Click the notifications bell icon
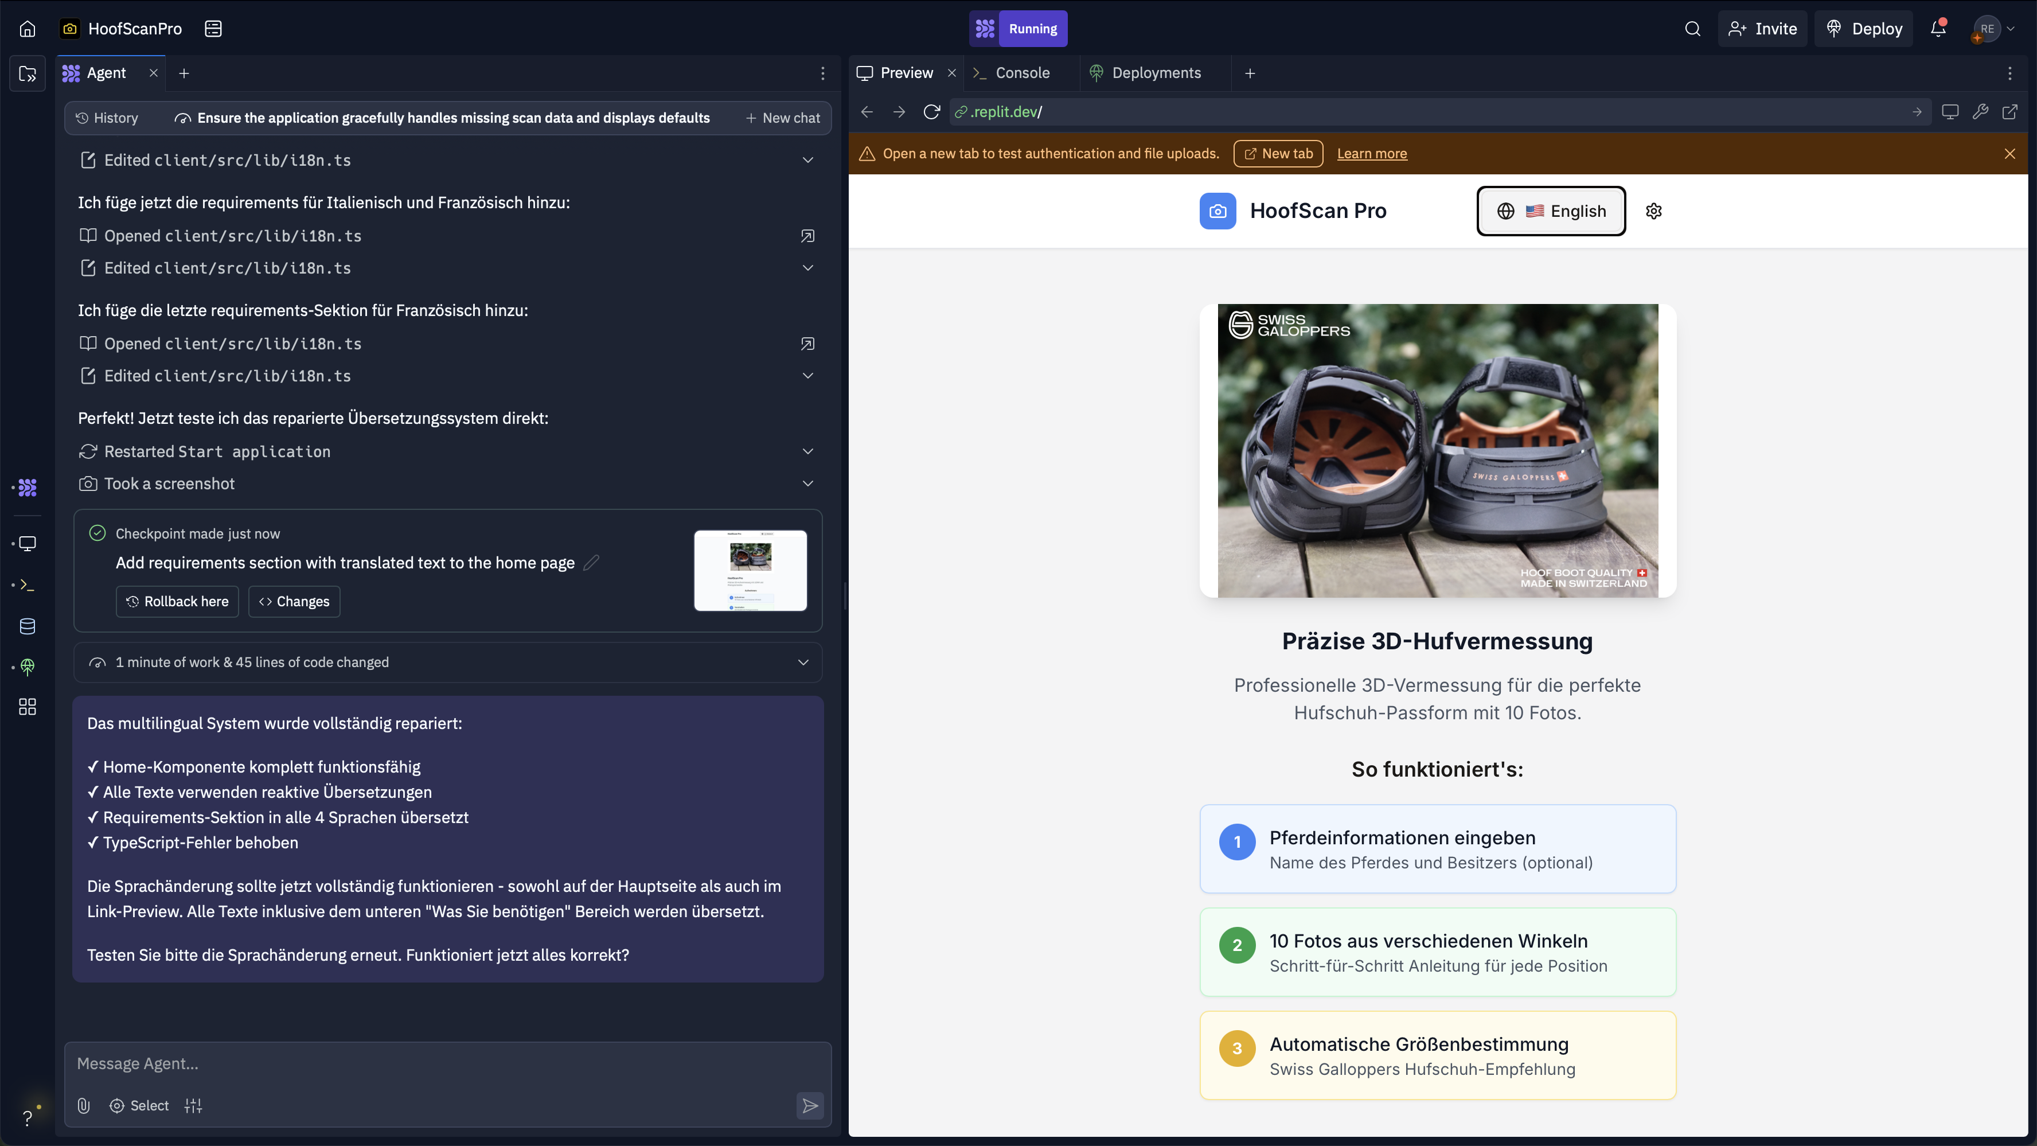This screenshot has width=2037, height=1146. click(1937, 29)
